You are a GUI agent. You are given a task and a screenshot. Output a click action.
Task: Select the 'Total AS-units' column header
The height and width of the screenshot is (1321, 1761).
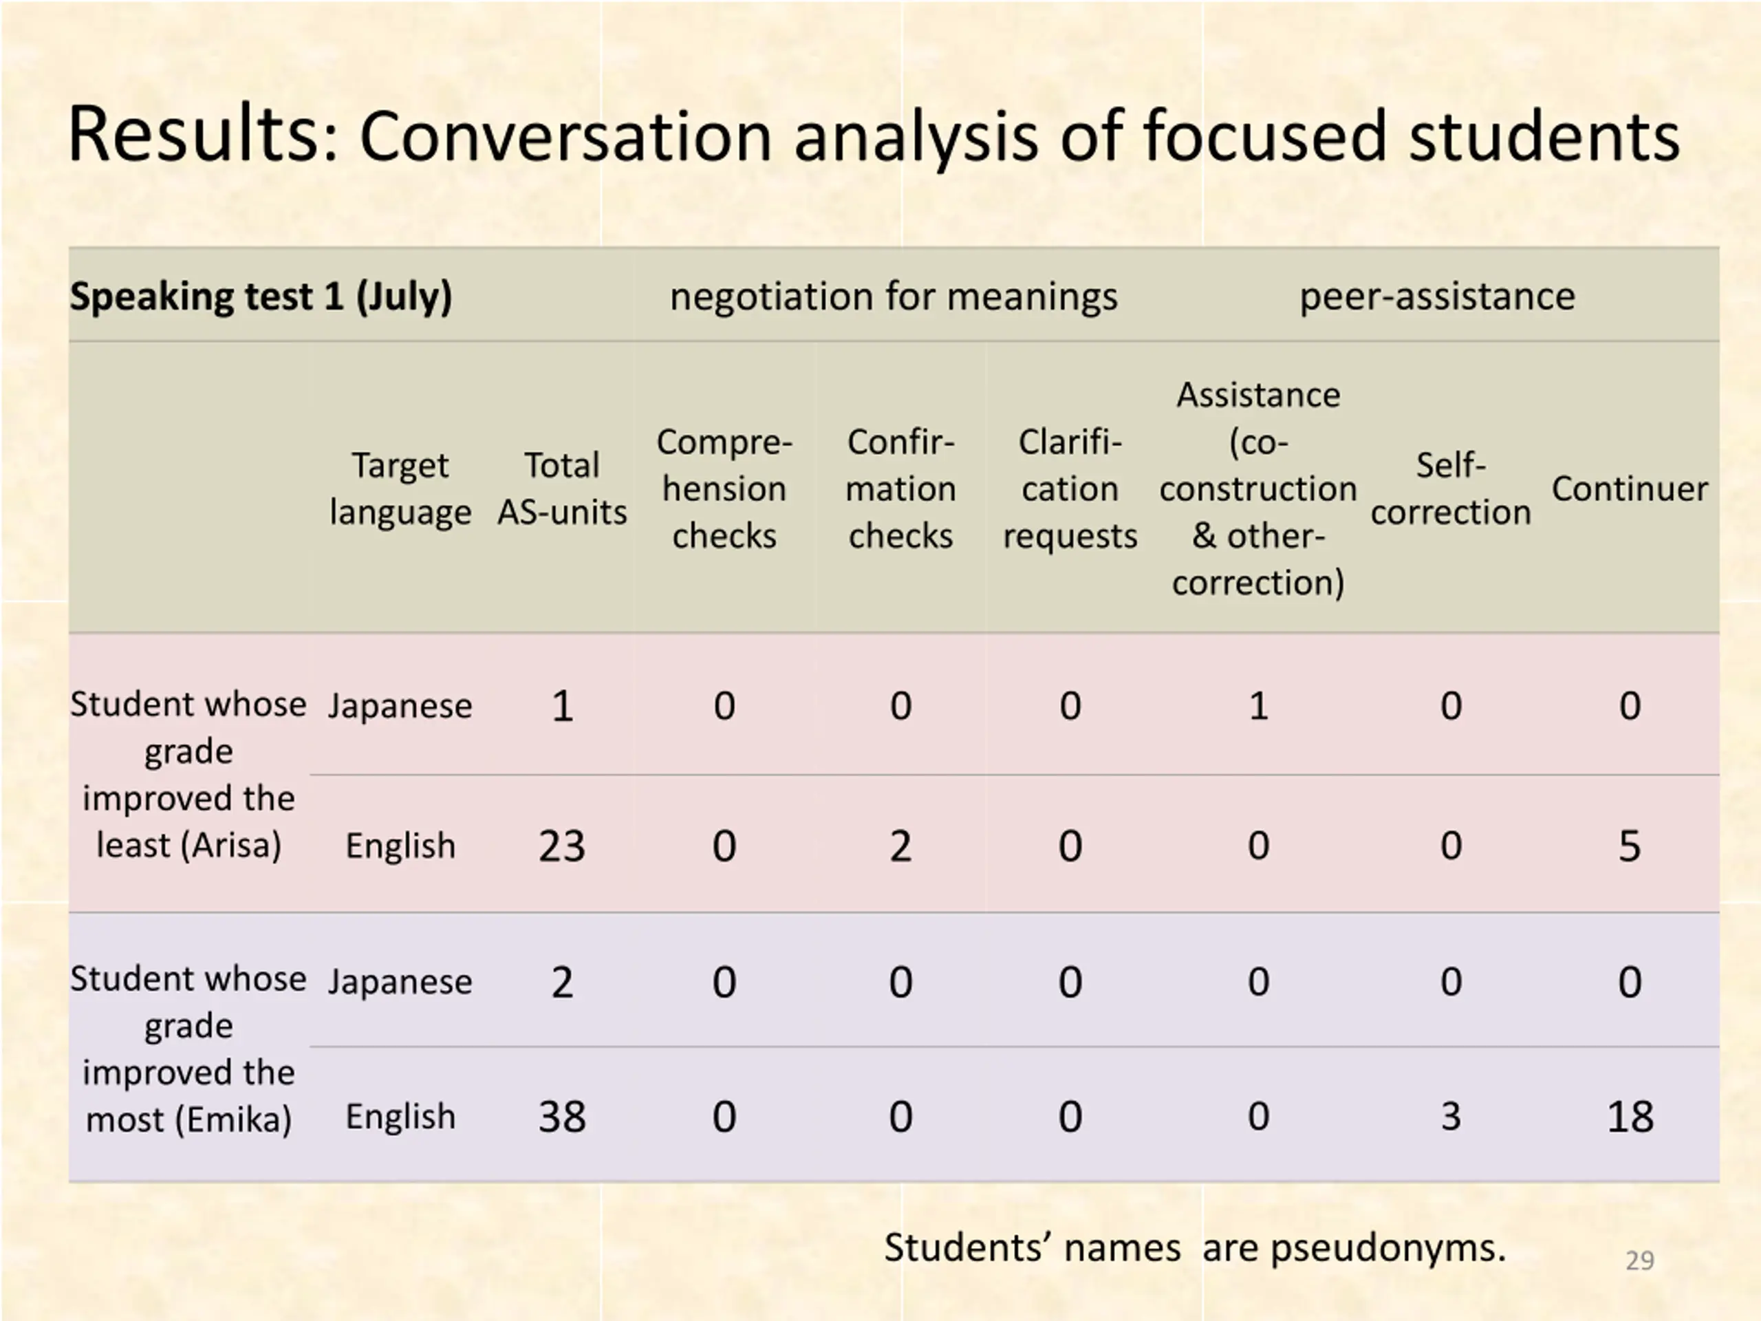[562, 488]
